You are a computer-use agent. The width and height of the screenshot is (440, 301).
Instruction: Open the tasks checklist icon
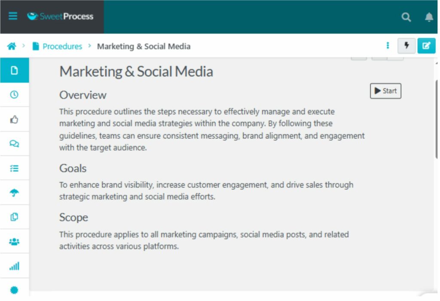pyautogui.click(x=14, y=168)
